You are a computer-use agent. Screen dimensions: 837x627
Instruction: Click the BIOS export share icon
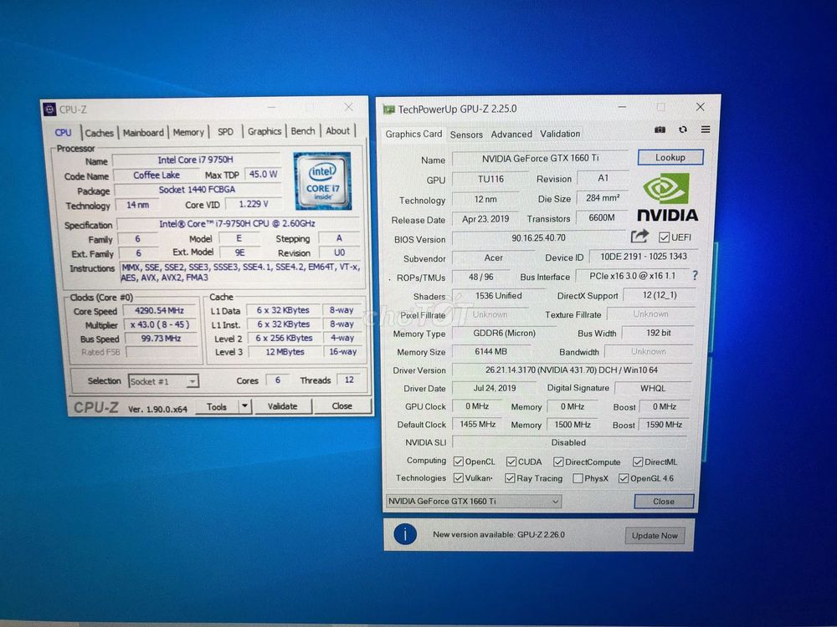pos(639,236)
